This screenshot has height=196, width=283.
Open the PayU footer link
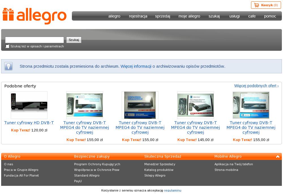pos(78,181)
